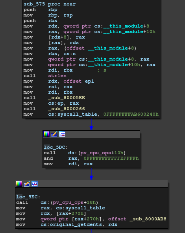
Task: Select the mask 0FFFFFFFFFFFEFFFFh
Action: click(x=111, y=158)
